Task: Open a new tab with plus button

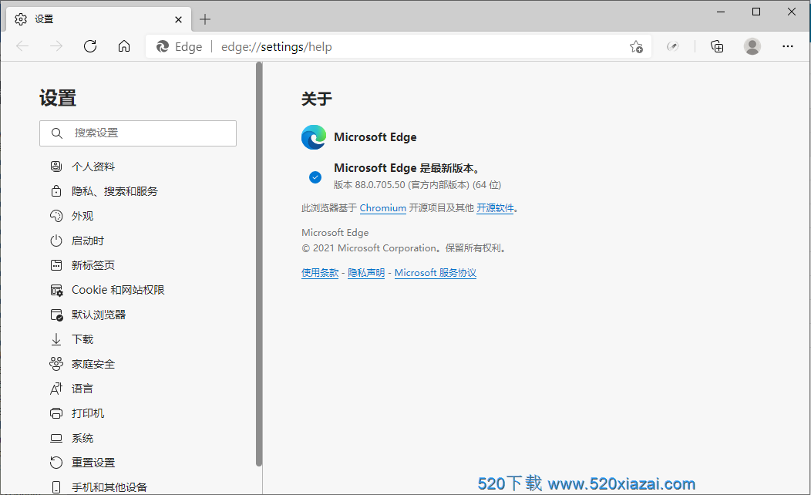Action: [x=205, y=19]
